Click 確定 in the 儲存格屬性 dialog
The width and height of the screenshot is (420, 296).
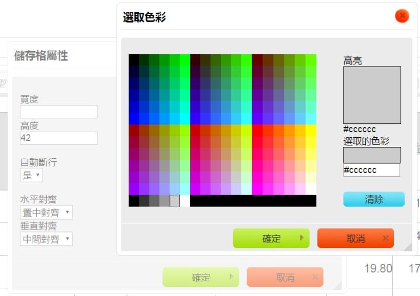tap(201, 277)
